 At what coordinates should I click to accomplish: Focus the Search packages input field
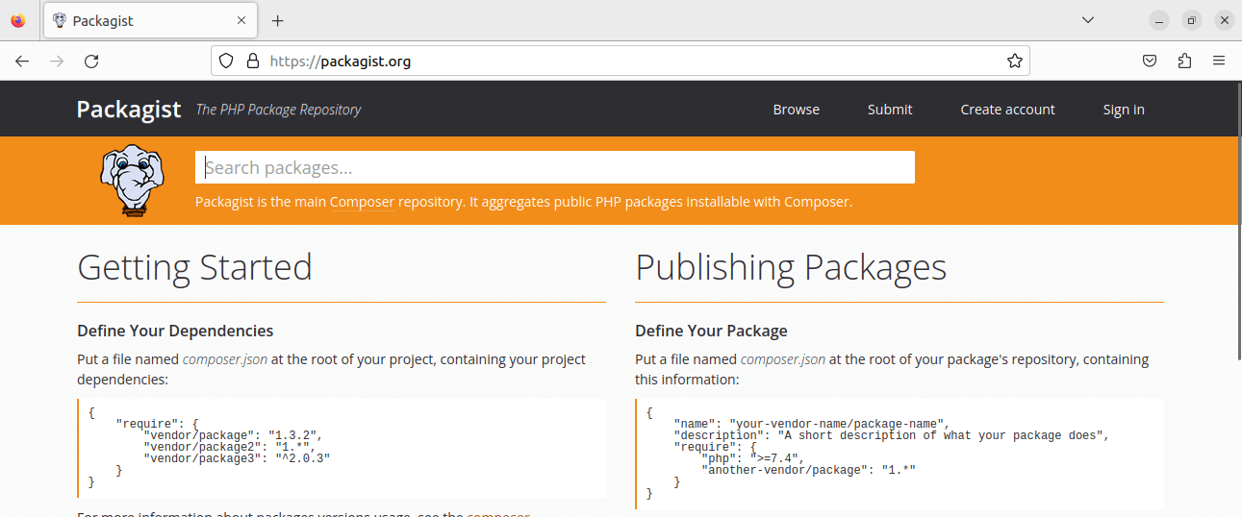click(554, 168)
